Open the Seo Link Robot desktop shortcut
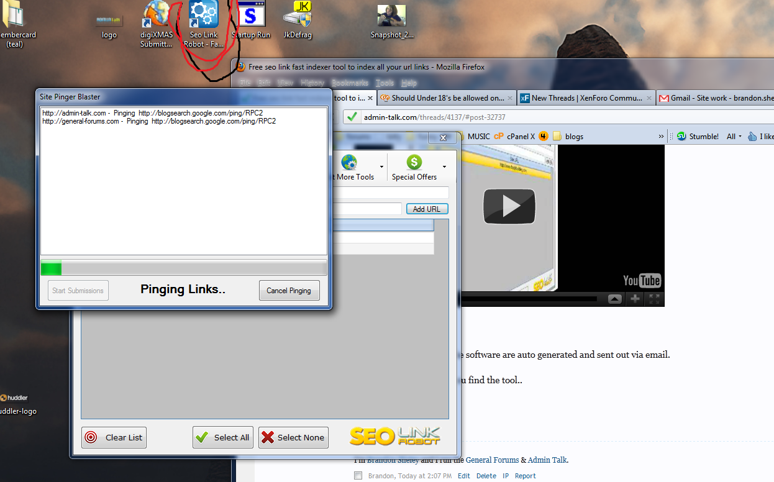This screenshot has height=482, width=774. 204,24
